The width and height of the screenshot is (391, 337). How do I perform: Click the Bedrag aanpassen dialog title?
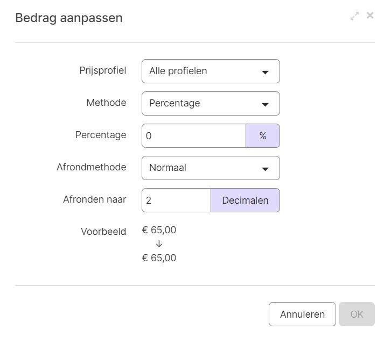tap(69, 18)
